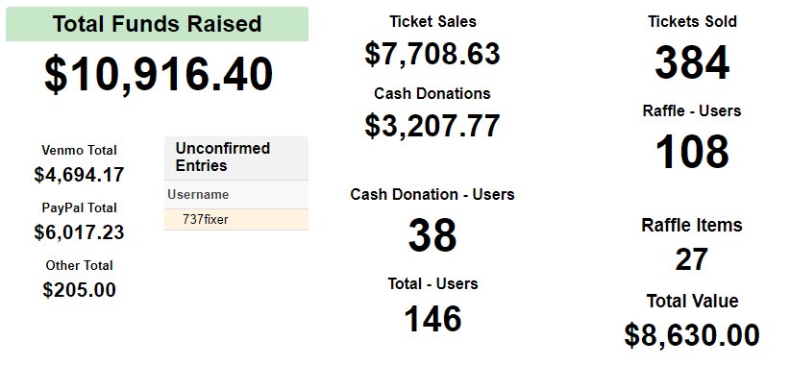The height and width of the screenshot is (365, 790).
Task: Click the PayPal Total label
Action: (x=79, y=207)
